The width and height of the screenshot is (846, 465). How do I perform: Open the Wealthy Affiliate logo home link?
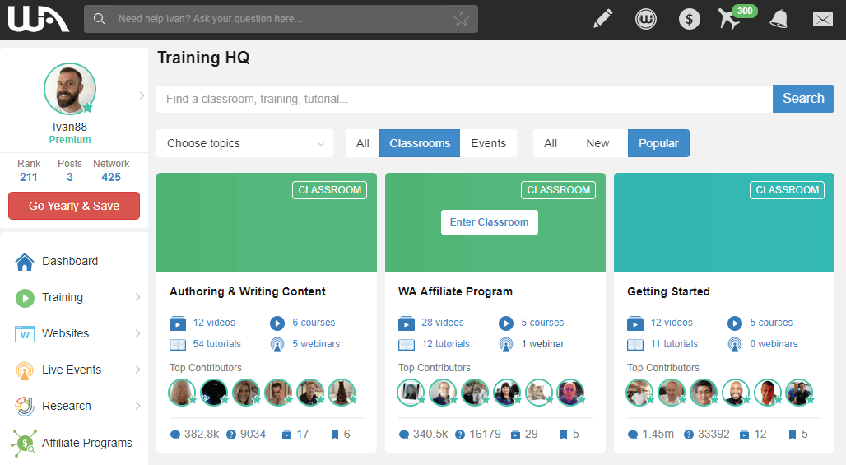[39, 19]
